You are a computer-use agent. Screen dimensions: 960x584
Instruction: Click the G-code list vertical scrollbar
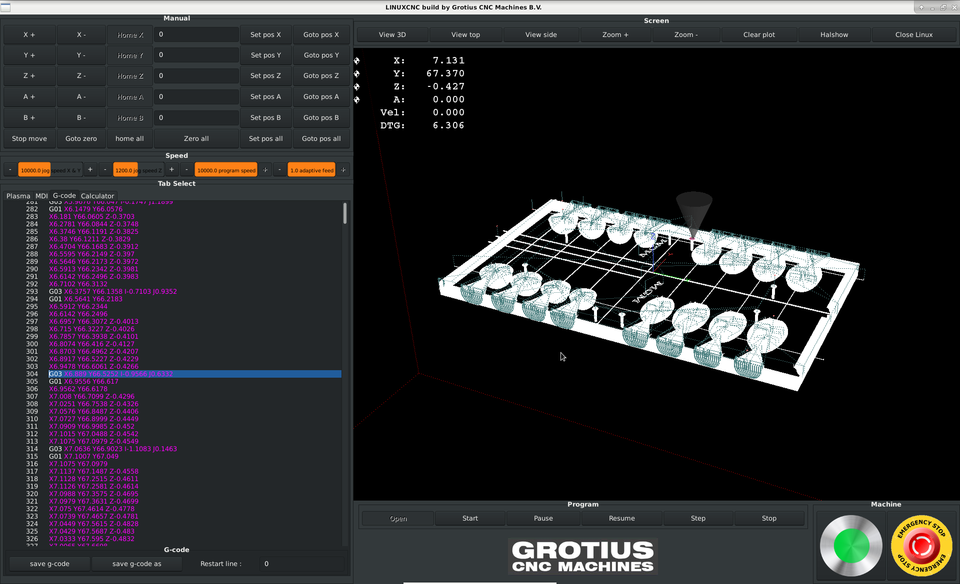click(345, 213)
